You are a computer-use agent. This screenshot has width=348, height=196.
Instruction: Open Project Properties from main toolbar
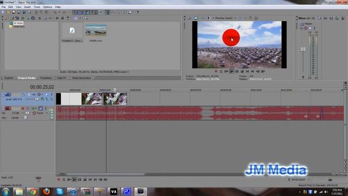tap(29, 12)
